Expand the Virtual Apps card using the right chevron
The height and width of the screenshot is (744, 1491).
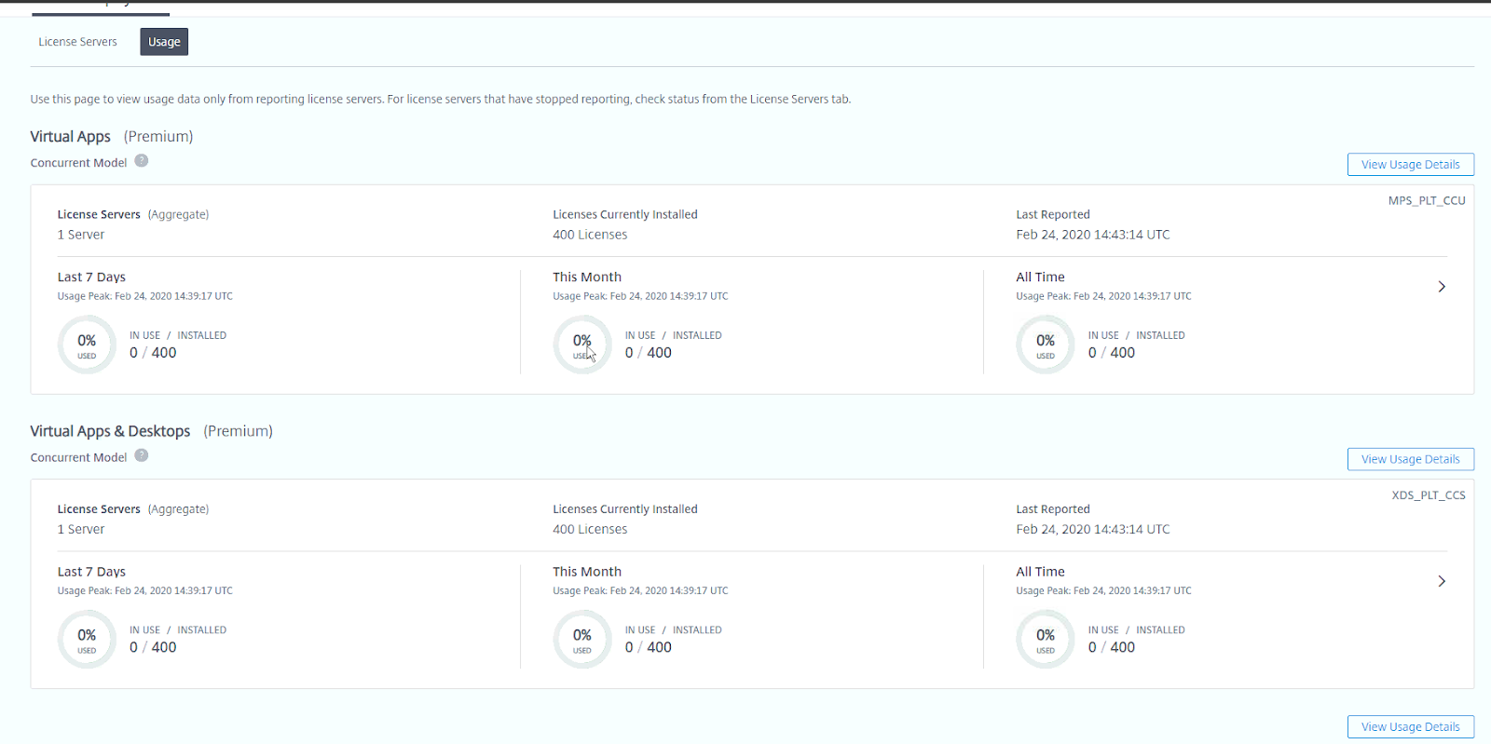click(x=1442, y=287)
